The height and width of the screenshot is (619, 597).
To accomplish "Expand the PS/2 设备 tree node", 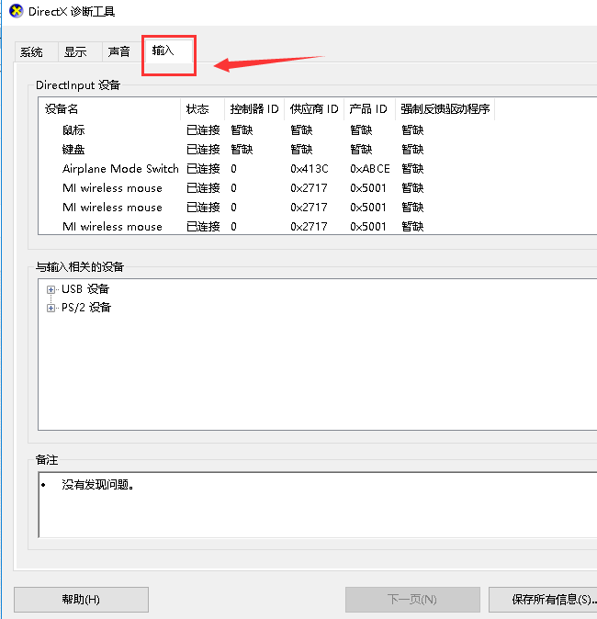I will [51, 309].
